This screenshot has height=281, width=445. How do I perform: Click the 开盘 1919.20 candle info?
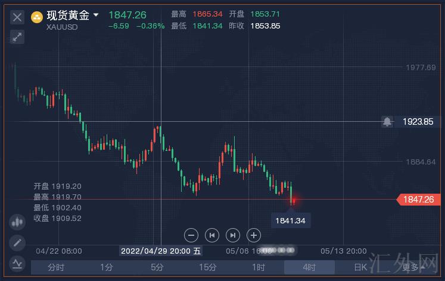[x=58, y=186]
